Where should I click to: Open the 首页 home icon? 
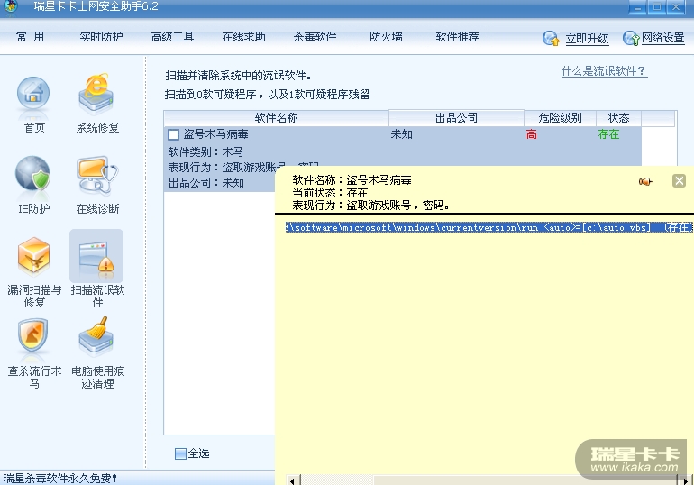click(33, 94)
